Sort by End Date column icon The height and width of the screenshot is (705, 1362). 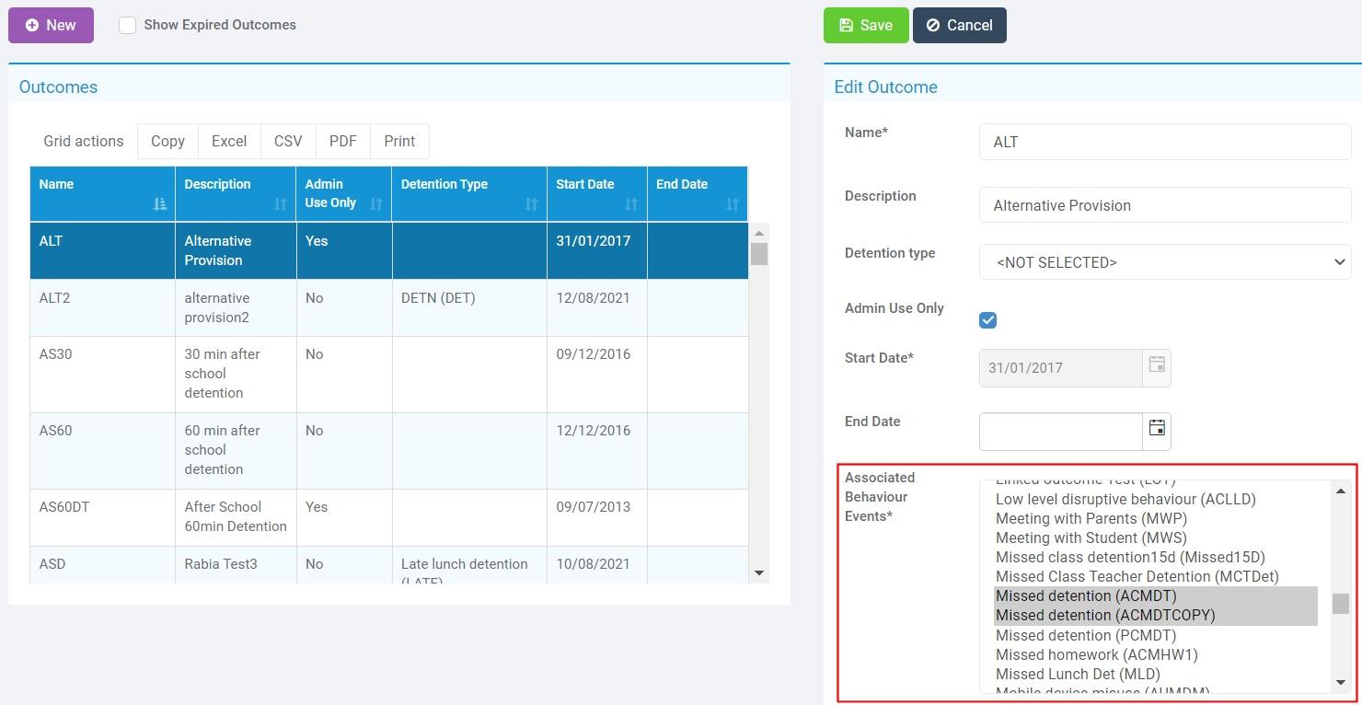click(732, 203)
